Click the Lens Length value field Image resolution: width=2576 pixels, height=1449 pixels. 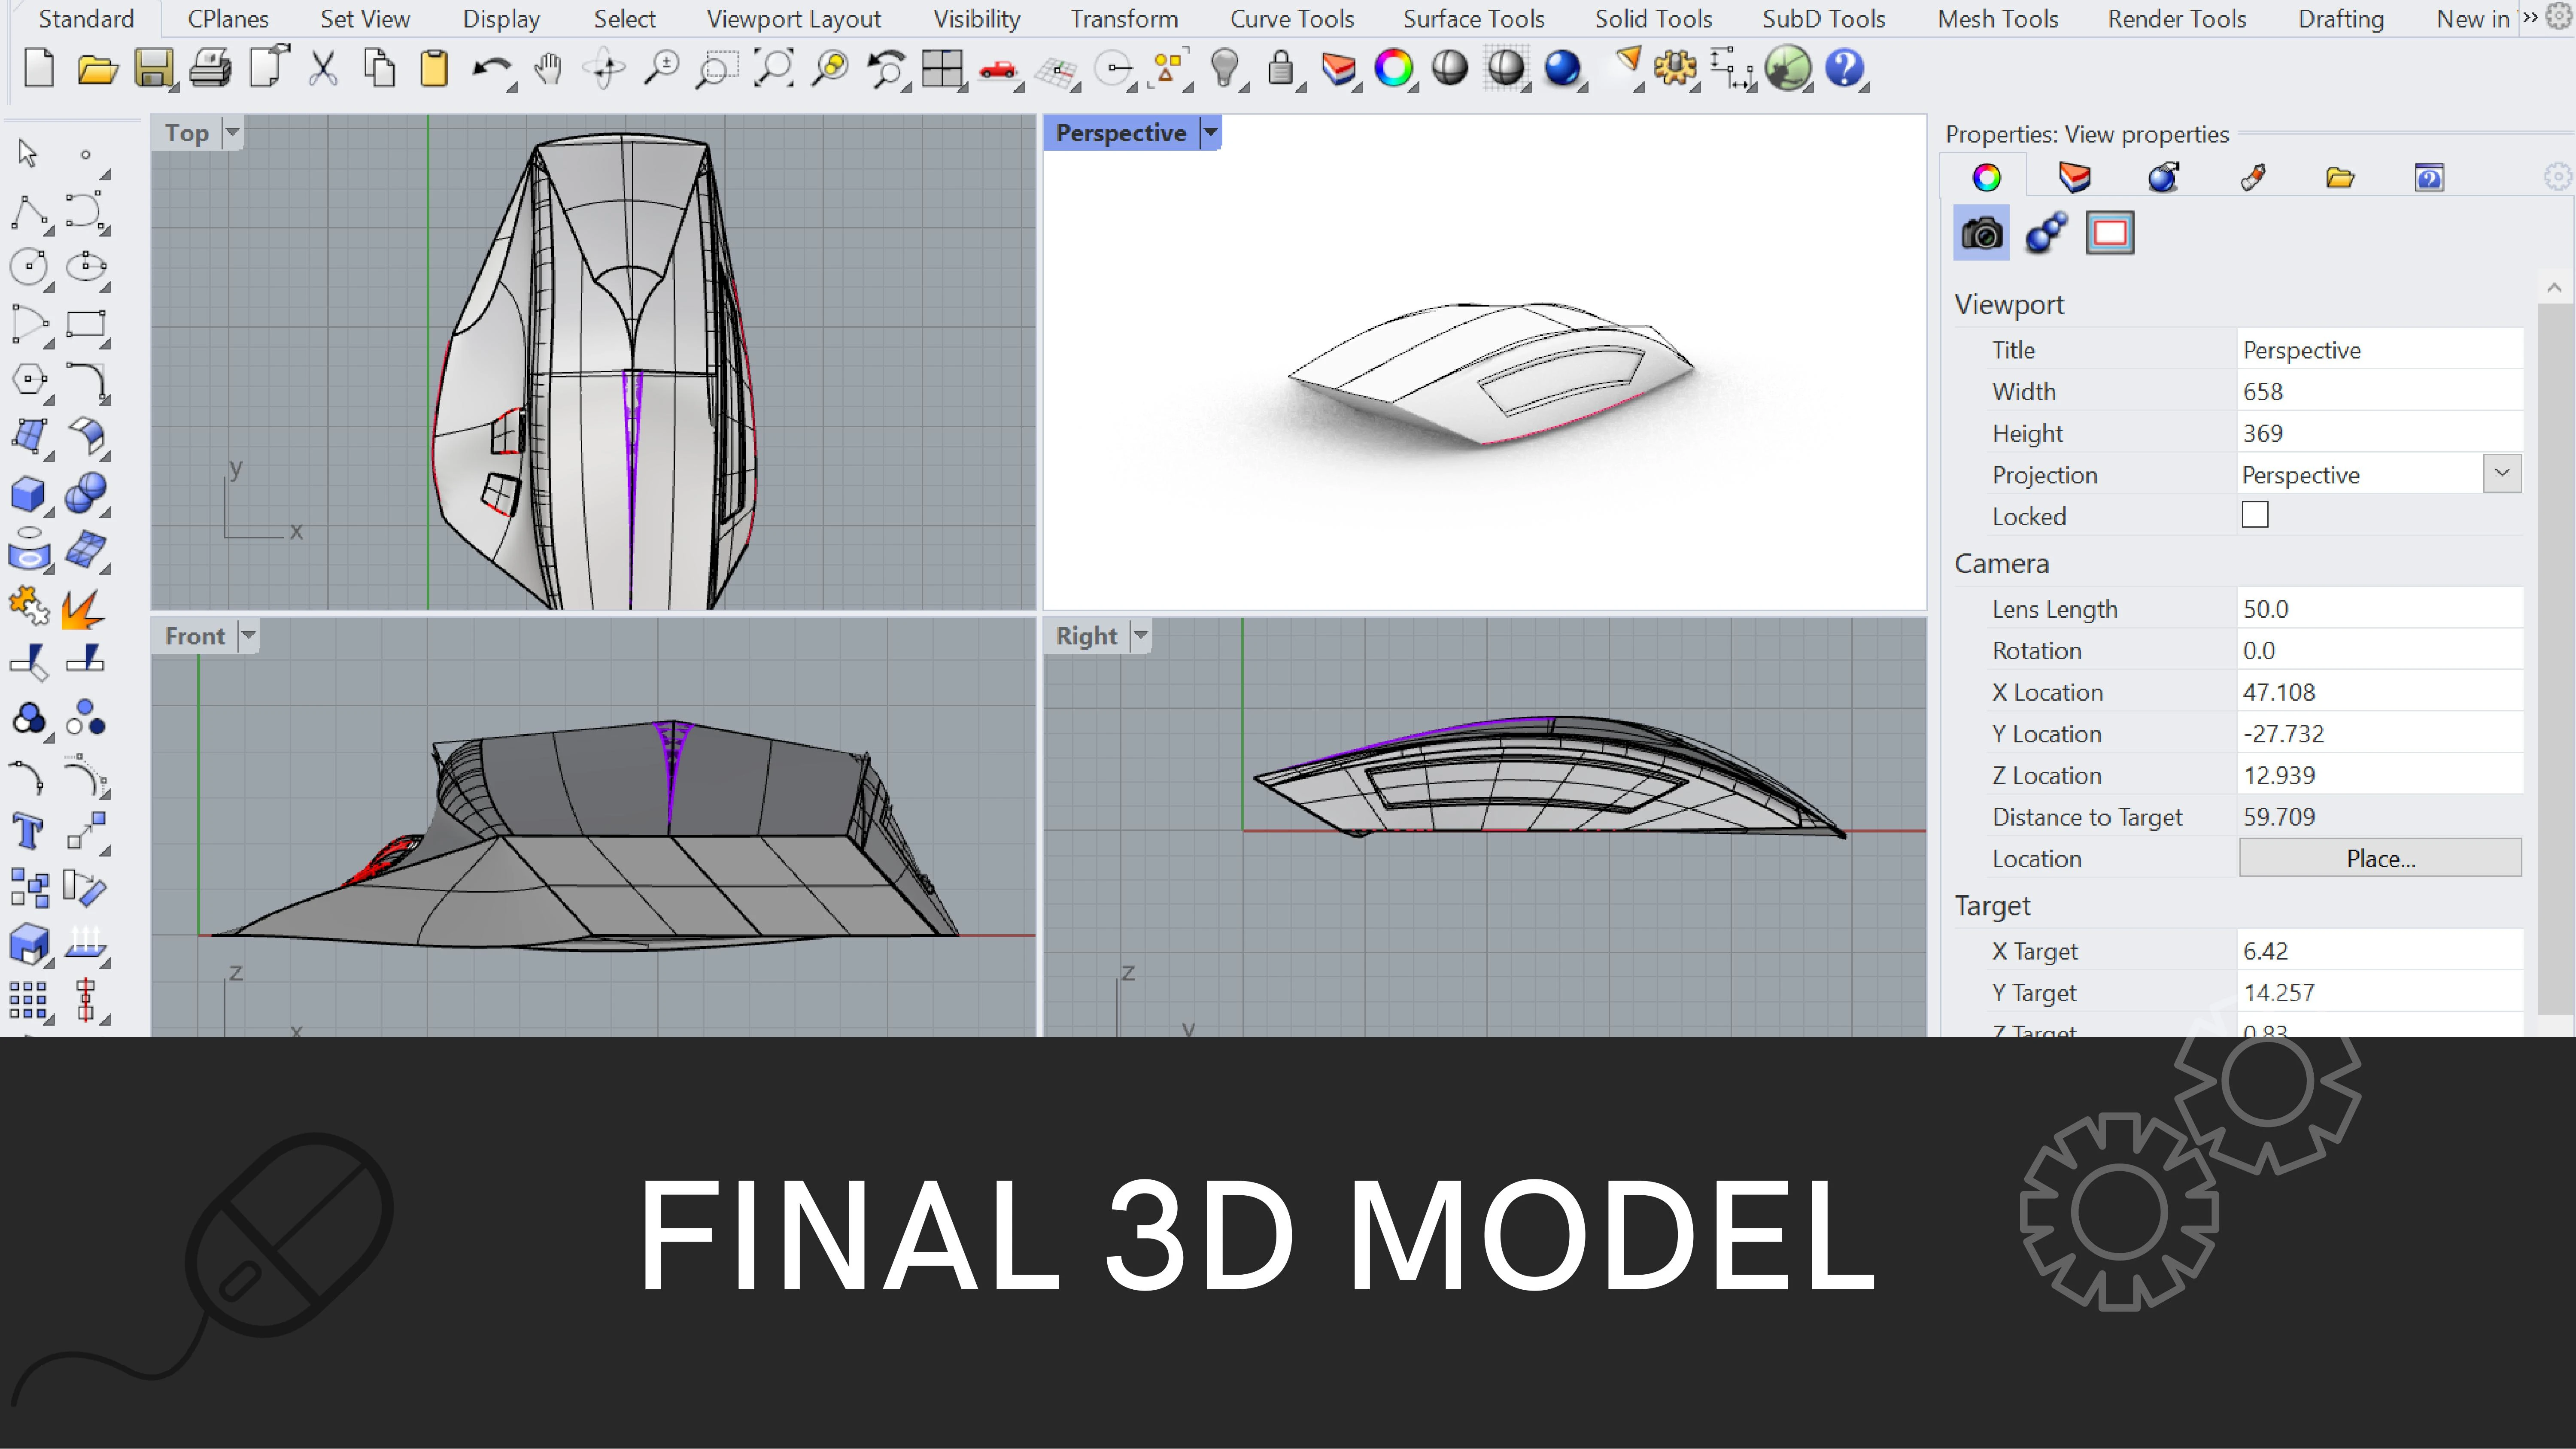pyautogui.click(x=2380, y=609)
